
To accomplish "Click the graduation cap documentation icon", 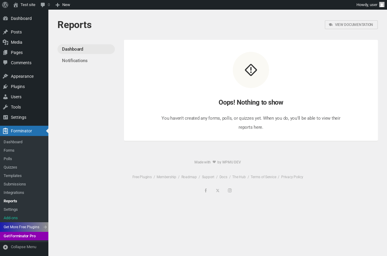I will pos(330,25).
